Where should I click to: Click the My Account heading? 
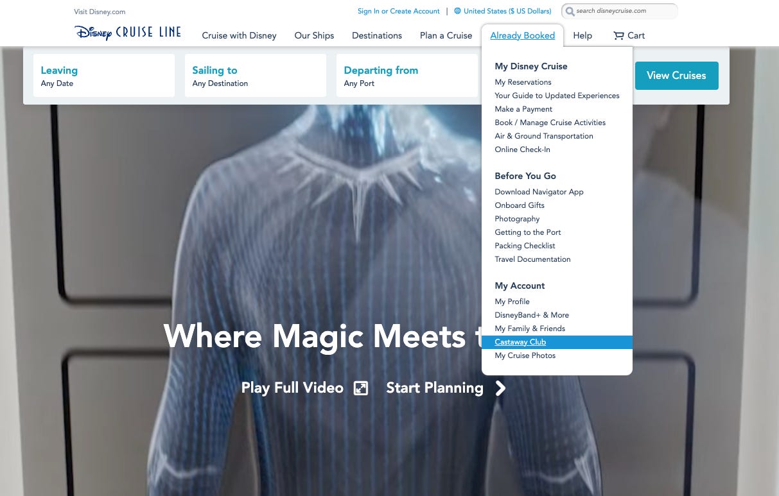(x=520, y=286)
